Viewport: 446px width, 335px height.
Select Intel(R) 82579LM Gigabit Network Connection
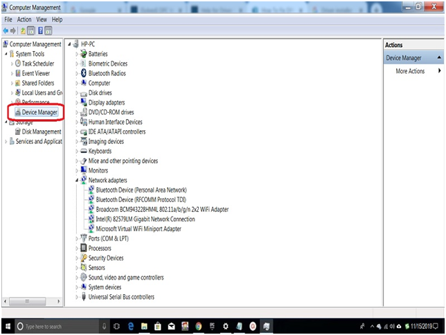pyautogui.click(x=145, y=219)
